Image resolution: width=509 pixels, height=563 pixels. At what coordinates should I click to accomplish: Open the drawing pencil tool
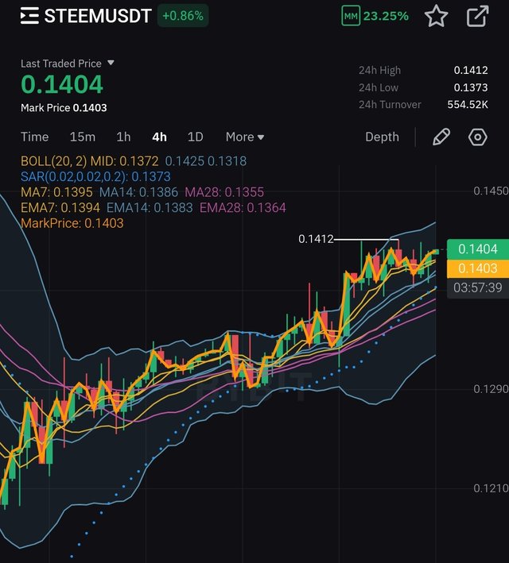441,137
